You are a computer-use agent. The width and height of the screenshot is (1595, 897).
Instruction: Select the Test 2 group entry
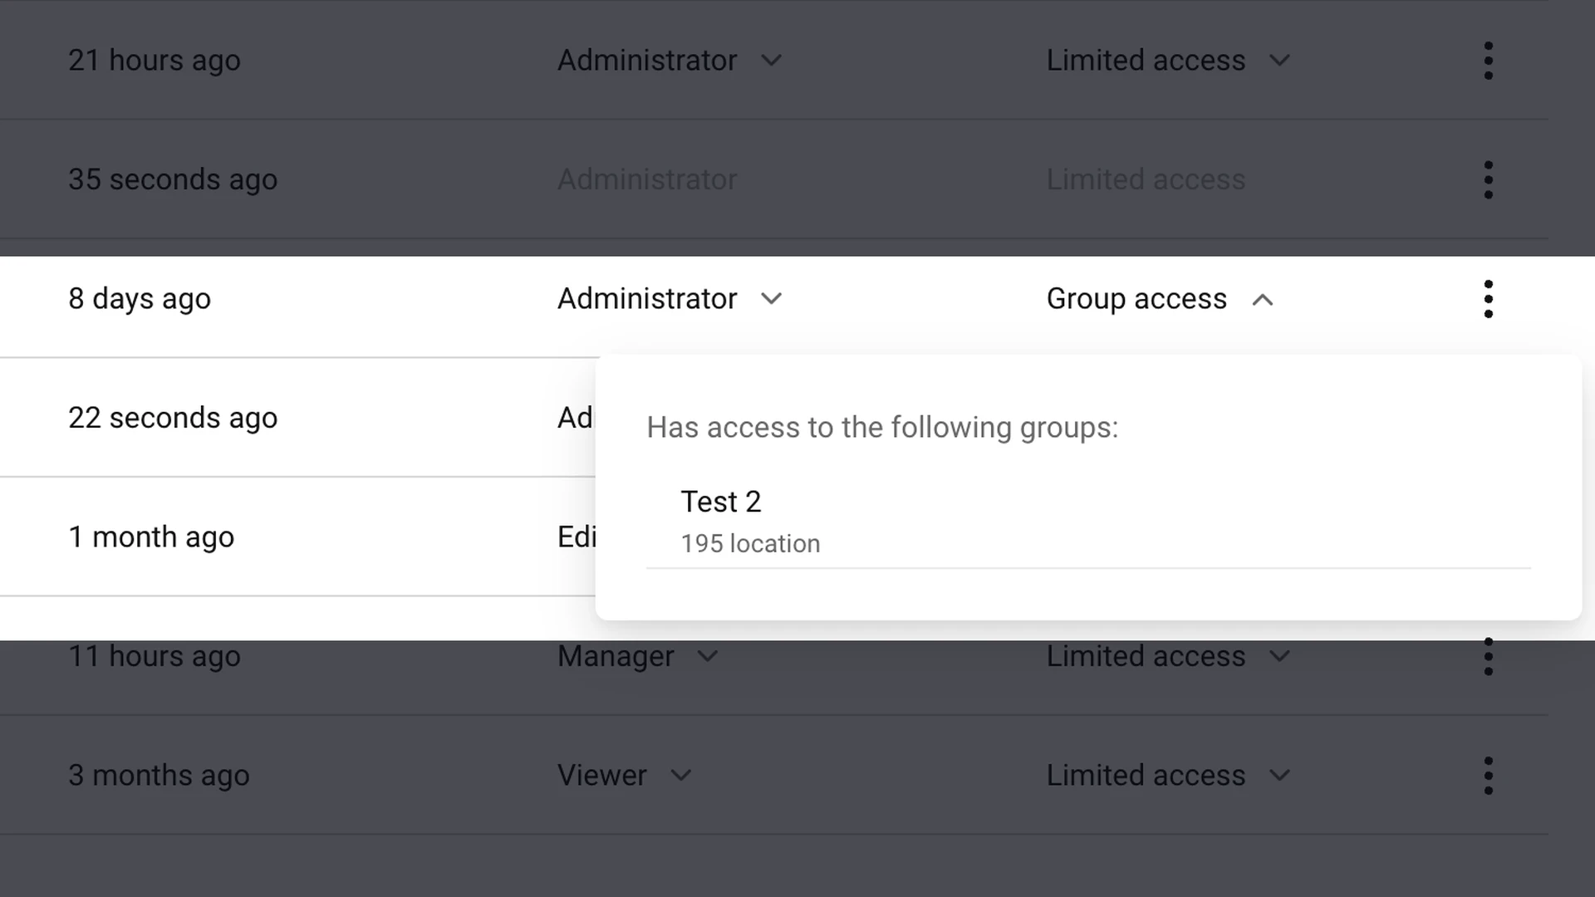click(x=1088, y=522)
